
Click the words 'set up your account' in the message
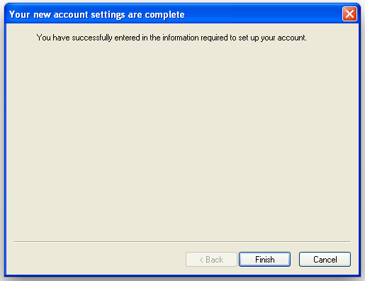(x=272, y=38)
